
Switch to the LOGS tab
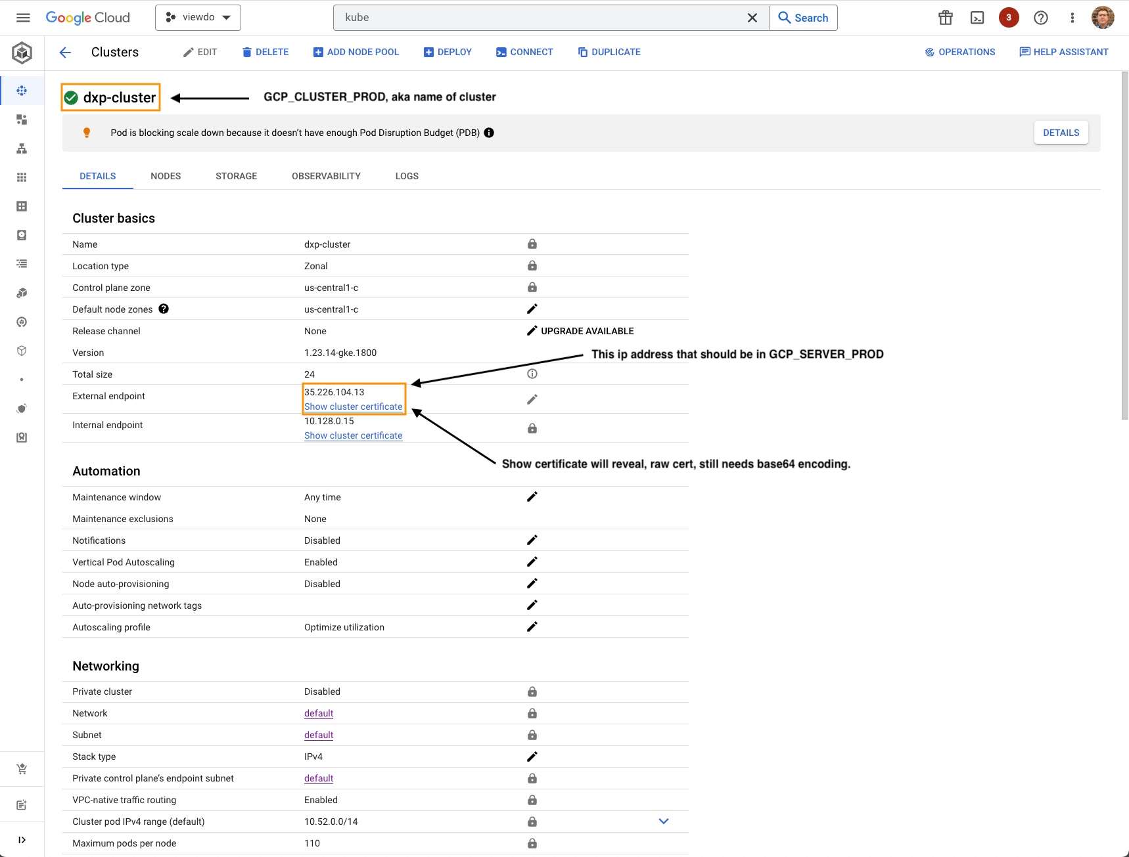pyautogui.click(x=407, y=176)
